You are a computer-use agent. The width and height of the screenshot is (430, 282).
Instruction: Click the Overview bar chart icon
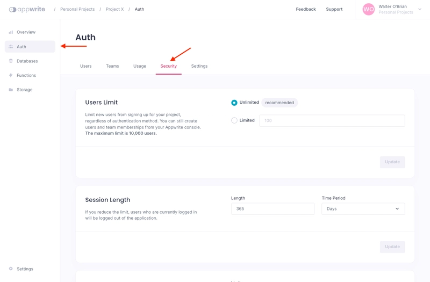(x=11, y=32)
